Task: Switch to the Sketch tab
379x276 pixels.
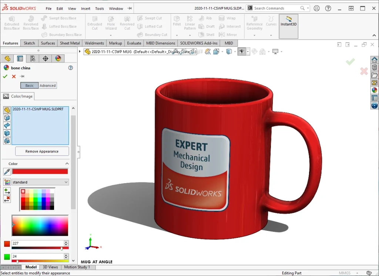Action: (29, 43)
